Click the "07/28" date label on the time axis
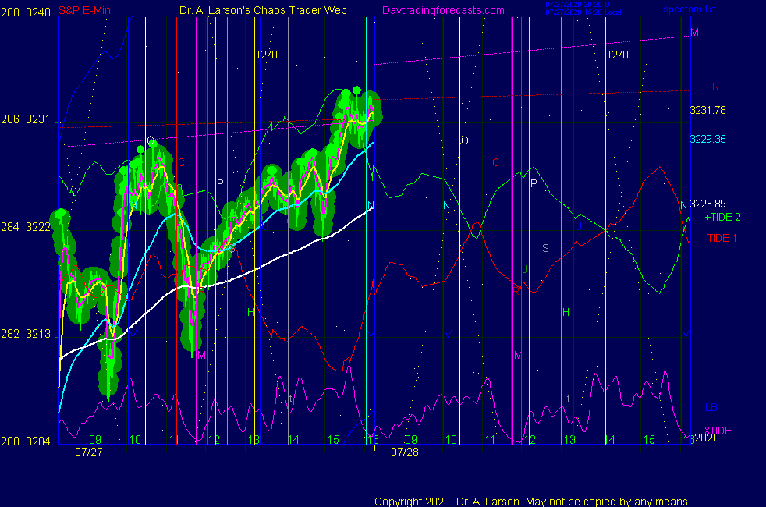Viewport: 766px width, 507px height. click(x=405, y=452)
